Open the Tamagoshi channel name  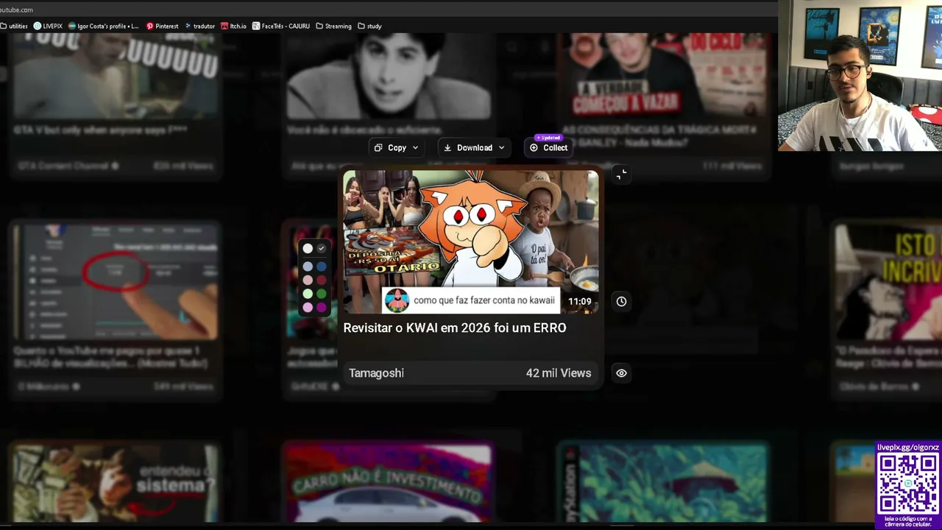coord(376,373)
